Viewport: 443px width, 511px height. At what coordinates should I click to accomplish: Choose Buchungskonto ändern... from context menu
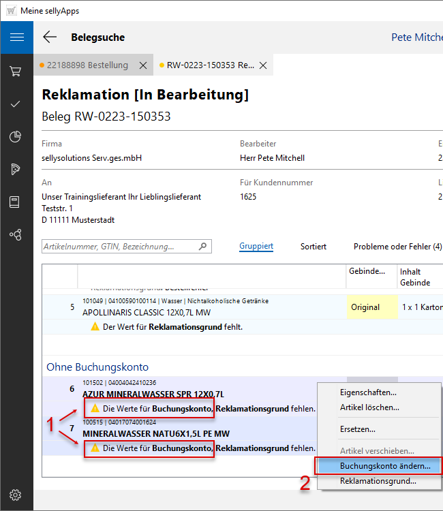pyautogui.click(x=384, y=466)
